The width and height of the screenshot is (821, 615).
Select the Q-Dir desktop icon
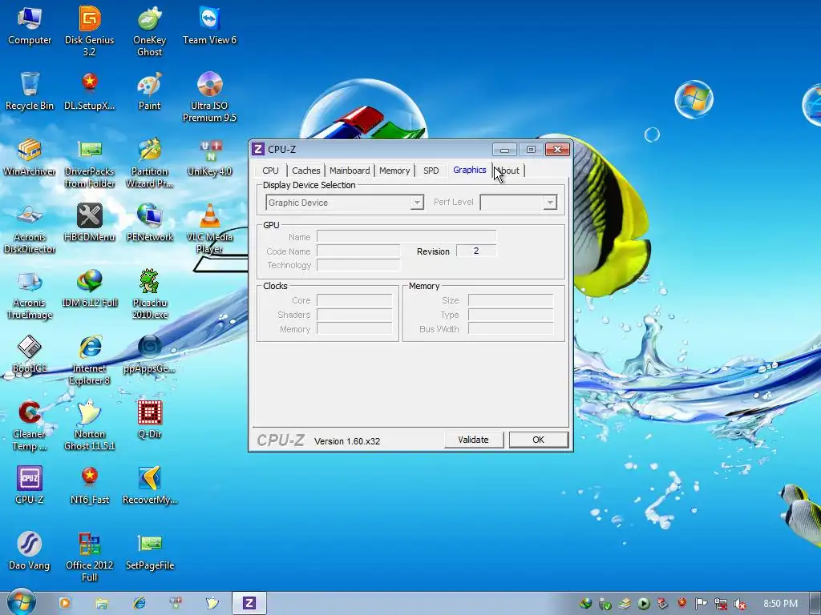[150, 420]
